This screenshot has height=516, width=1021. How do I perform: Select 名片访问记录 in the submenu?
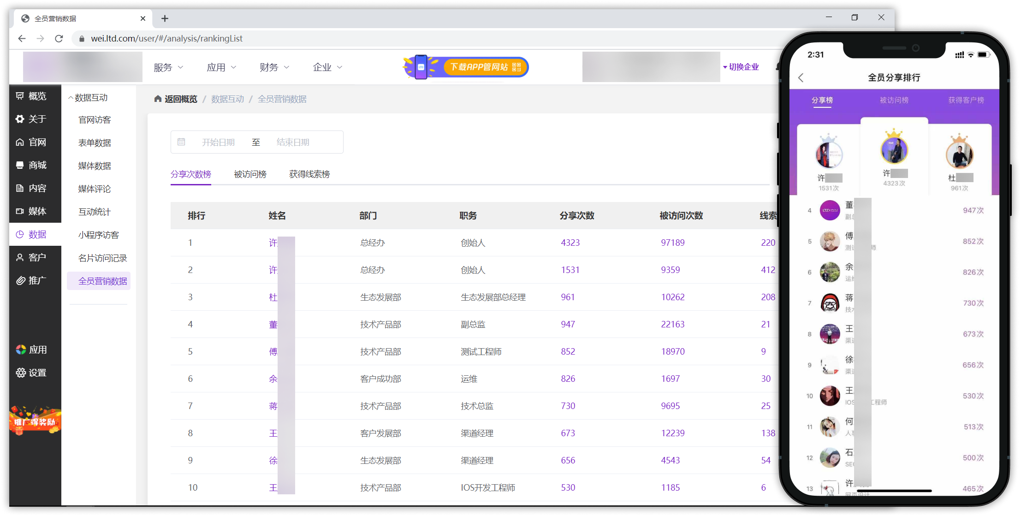[102, 258]
